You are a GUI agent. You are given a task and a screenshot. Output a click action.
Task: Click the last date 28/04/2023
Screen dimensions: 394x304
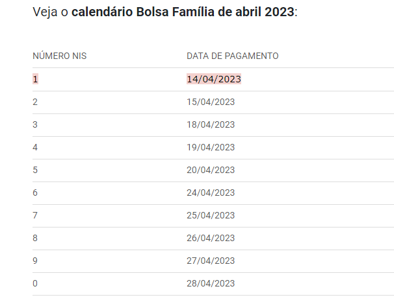pos(211,283)
